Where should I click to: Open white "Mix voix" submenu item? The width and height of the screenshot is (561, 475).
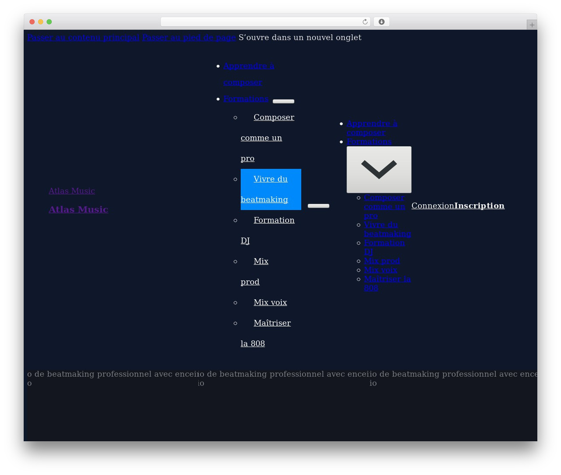pos(270,302)
